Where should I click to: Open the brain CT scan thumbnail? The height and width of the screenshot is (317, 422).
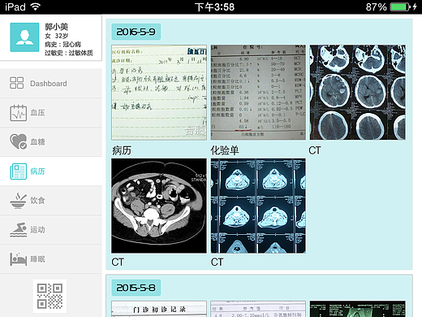(357, 93)
